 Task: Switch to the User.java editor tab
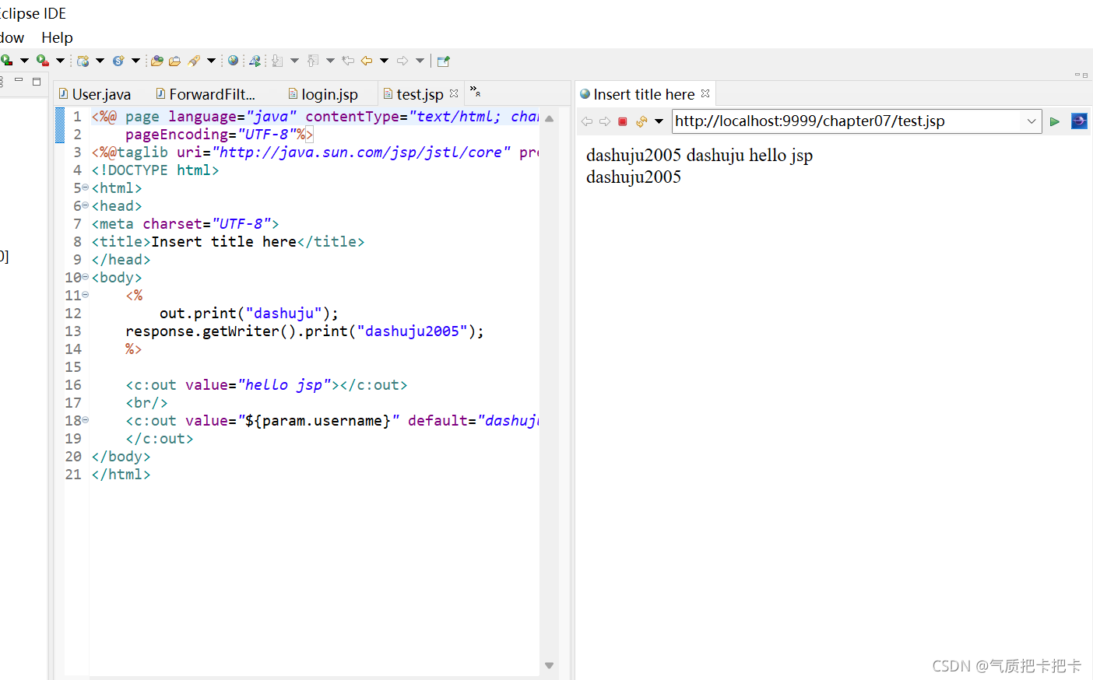[95, 94]
